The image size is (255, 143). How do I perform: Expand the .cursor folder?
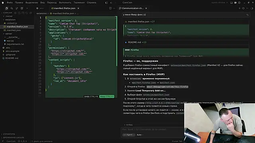(9, 16)
